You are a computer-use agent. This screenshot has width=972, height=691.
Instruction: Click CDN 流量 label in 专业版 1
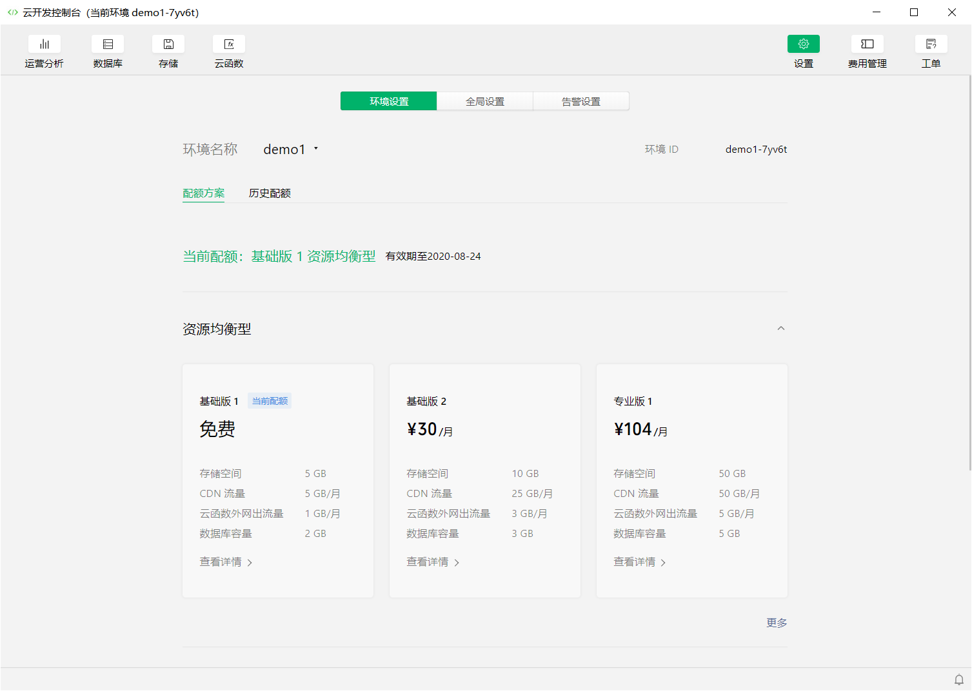(636, 494)
